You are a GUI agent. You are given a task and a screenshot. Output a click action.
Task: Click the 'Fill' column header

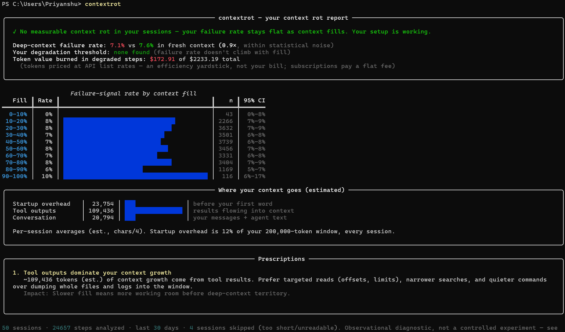click(x=20, y=100)
